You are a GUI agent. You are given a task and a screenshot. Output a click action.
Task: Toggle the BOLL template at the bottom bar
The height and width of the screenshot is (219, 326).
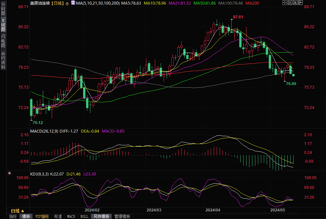[x=84, y=216]
